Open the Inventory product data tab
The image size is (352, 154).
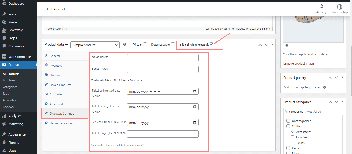pyautogui.click(x=65, y=65)
